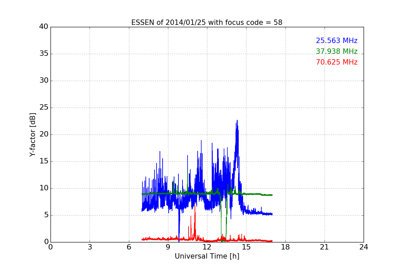Select the green legend entry 37.938 MHz
This screenshot has width=404, height=269.
click(337, 51)
